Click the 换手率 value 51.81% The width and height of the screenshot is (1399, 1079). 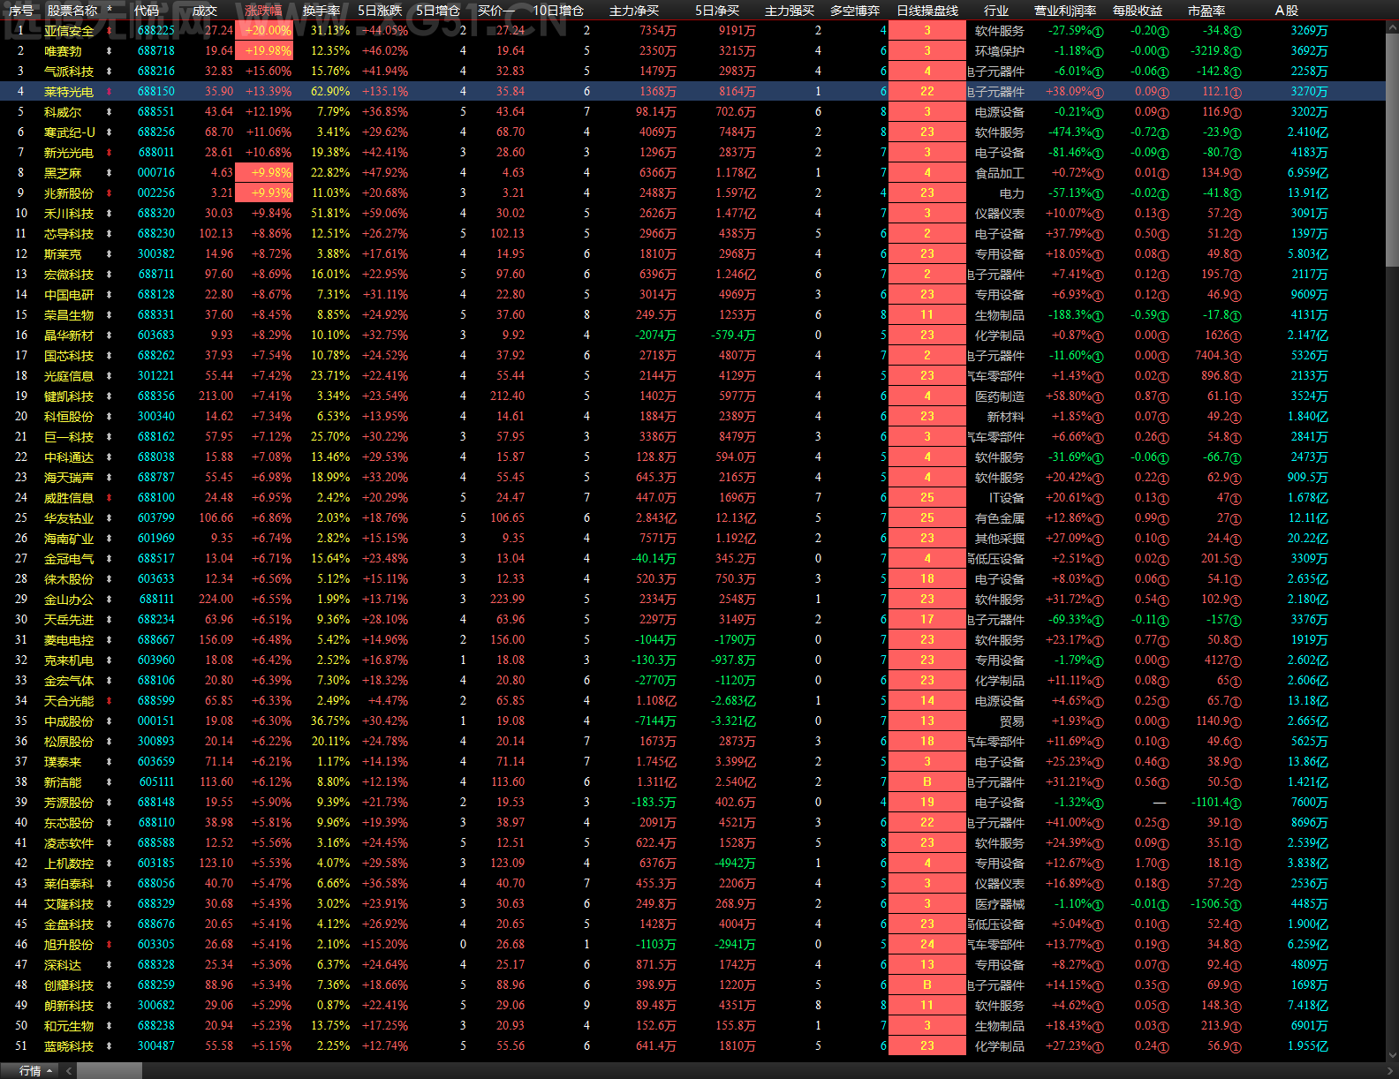pos(330,214)
